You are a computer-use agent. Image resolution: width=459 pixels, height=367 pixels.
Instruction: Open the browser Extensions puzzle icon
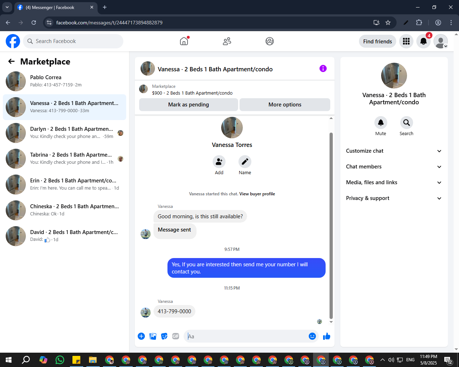click(419, 23)
